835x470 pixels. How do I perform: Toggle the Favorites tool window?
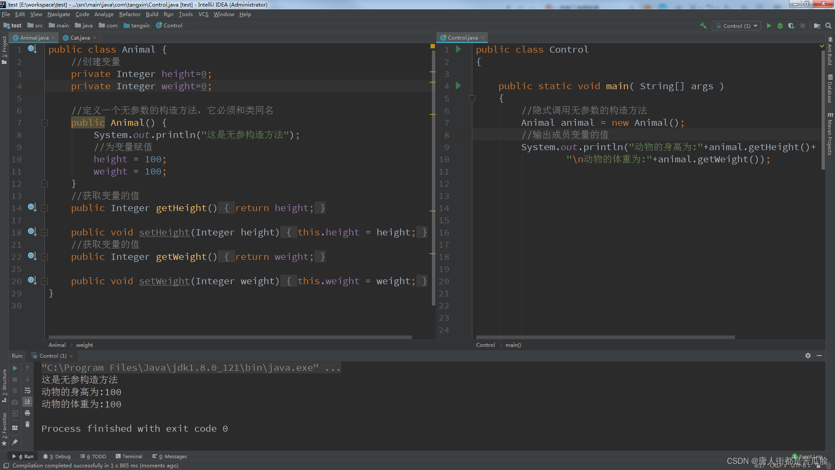(x=4, y=429)
